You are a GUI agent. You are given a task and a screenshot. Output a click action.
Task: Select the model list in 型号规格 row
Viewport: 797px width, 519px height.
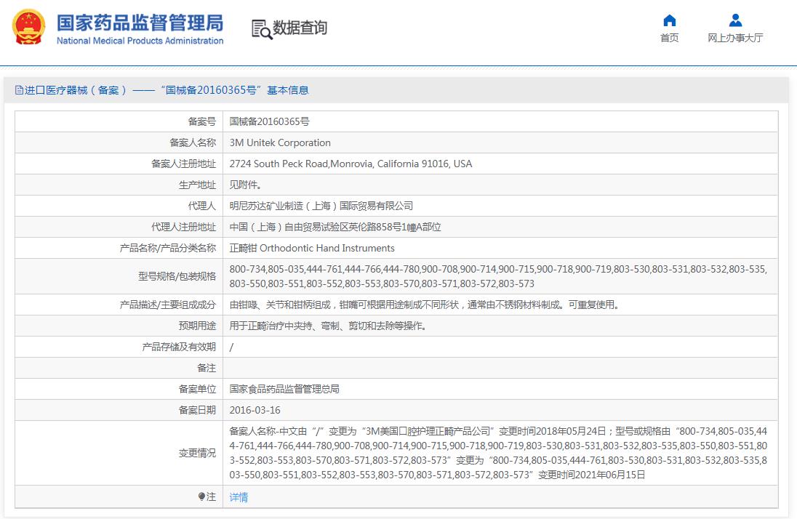click(498, 276)
